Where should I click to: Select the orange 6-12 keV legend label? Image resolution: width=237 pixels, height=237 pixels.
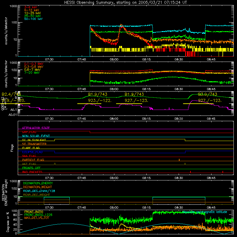(x=32, y=10)
